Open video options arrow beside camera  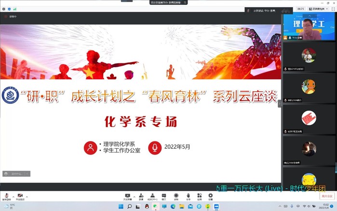26,196
